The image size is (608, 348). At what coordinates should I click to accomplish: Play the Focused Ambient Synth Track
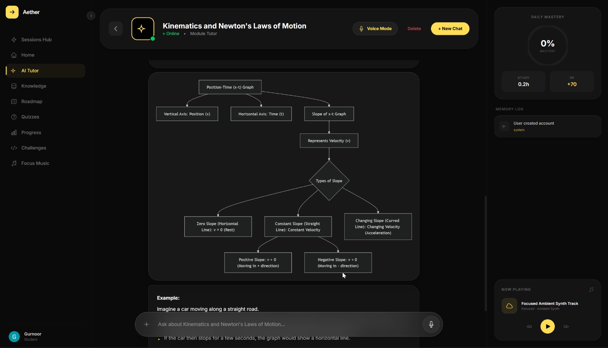coord(548,326)
